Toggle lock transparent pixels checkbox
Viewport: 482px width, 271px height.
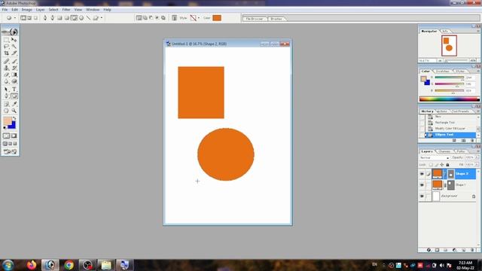point(431,165)
